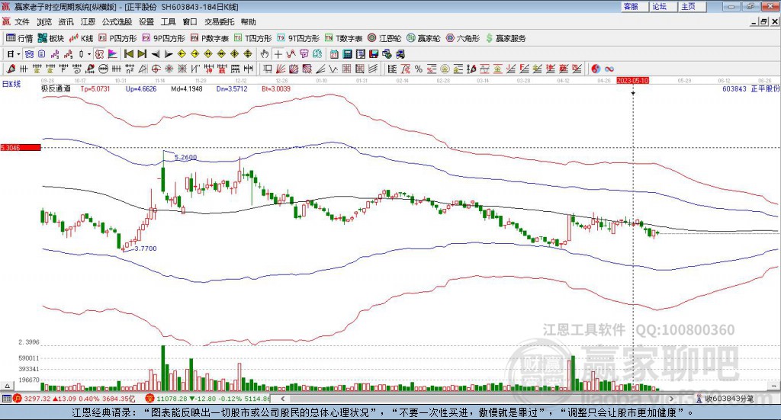Open the 江恩 menu
781x420 pixels.
88,22
